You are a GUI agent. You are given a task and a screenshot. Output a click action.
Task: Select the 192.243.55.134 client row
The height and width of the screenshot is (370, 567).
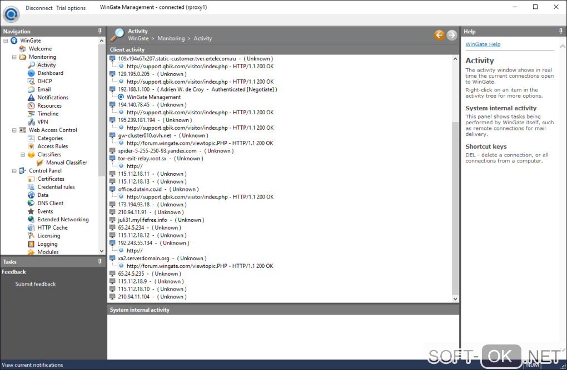pyautogui.click(x=153, y=243)
